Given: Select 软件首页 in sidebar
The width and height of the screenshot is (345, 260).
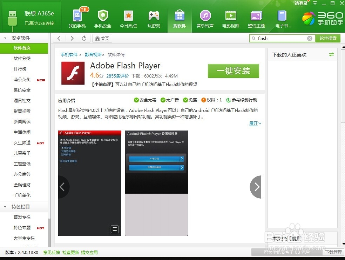Looking at the screenshot, I should tap(24, 48).
